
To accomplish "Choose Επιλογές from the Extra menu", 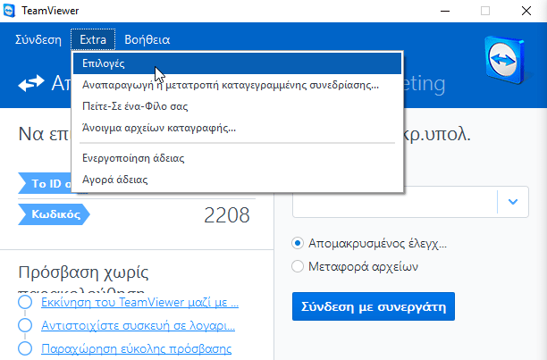I will (x=237, y=63).
